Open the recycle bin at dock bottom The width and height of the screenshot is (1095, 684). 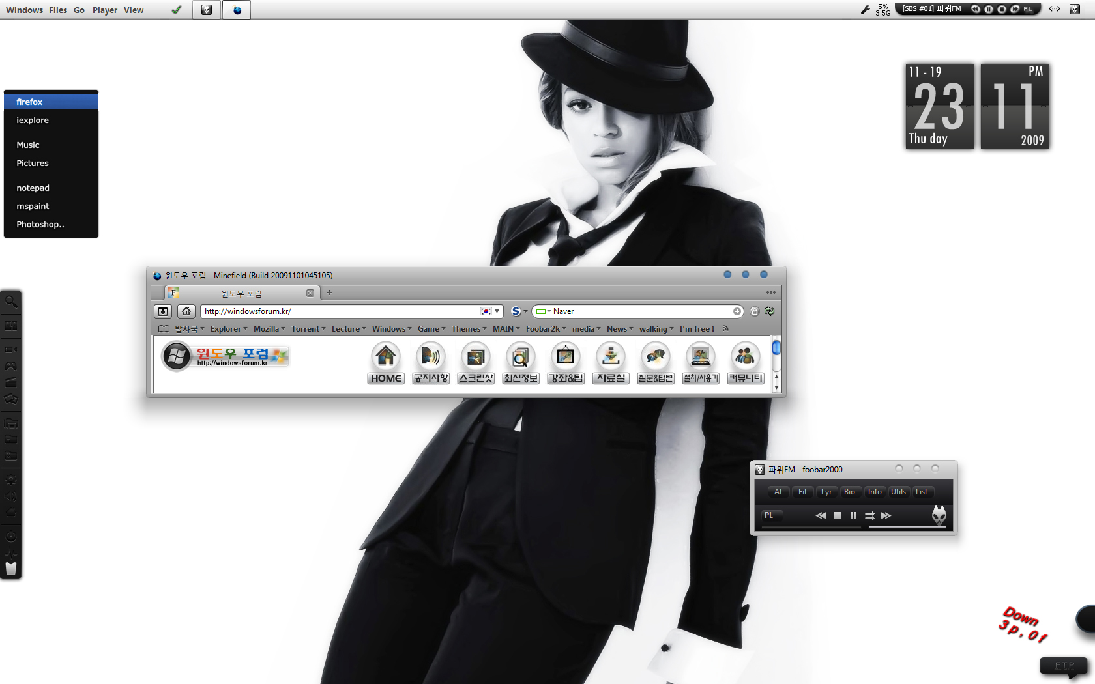pos(11,568)
